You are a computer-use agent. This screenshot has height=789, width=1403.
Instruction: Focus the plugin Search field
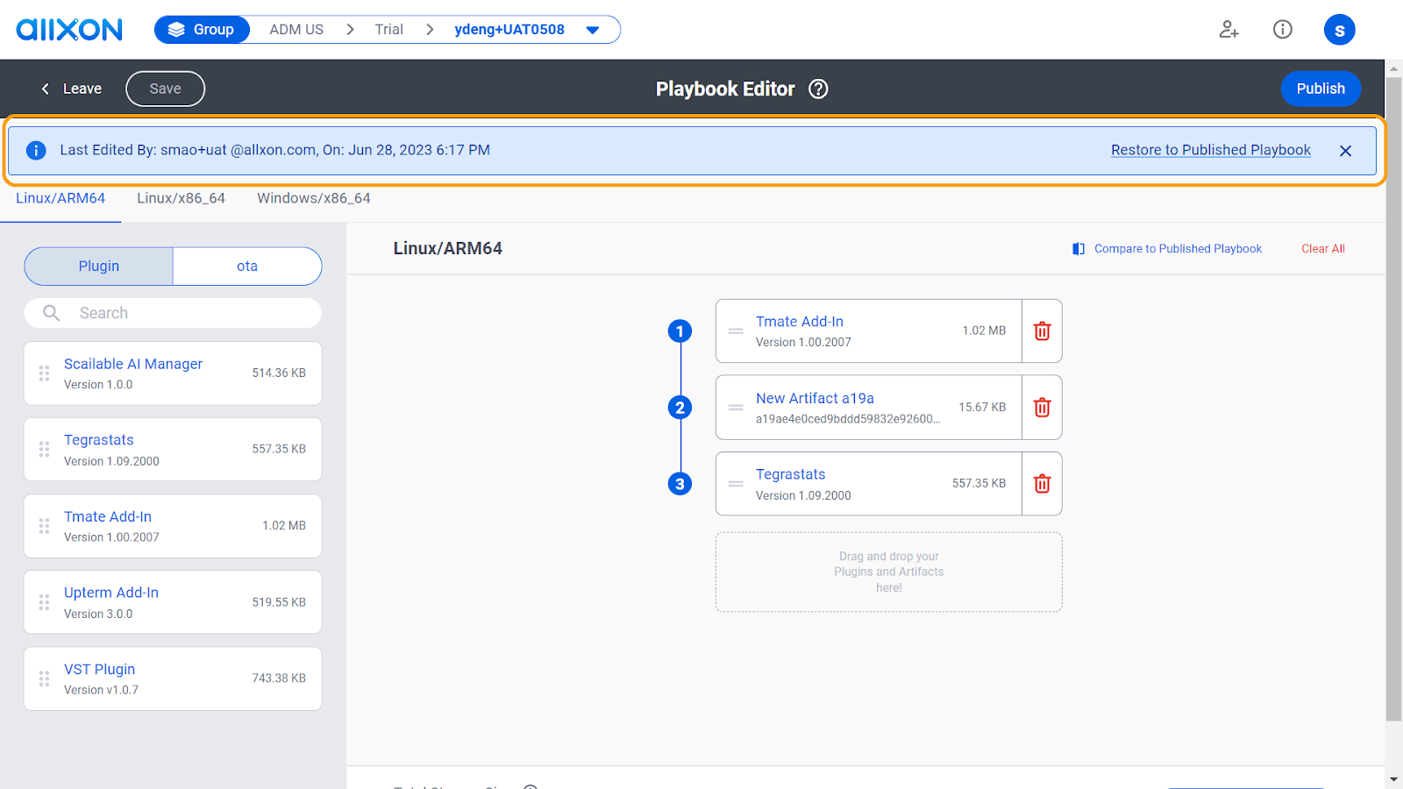173,313
